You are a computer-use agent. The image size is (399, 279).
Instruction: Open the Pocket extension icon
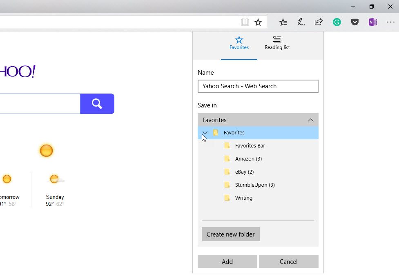point(355,22)
